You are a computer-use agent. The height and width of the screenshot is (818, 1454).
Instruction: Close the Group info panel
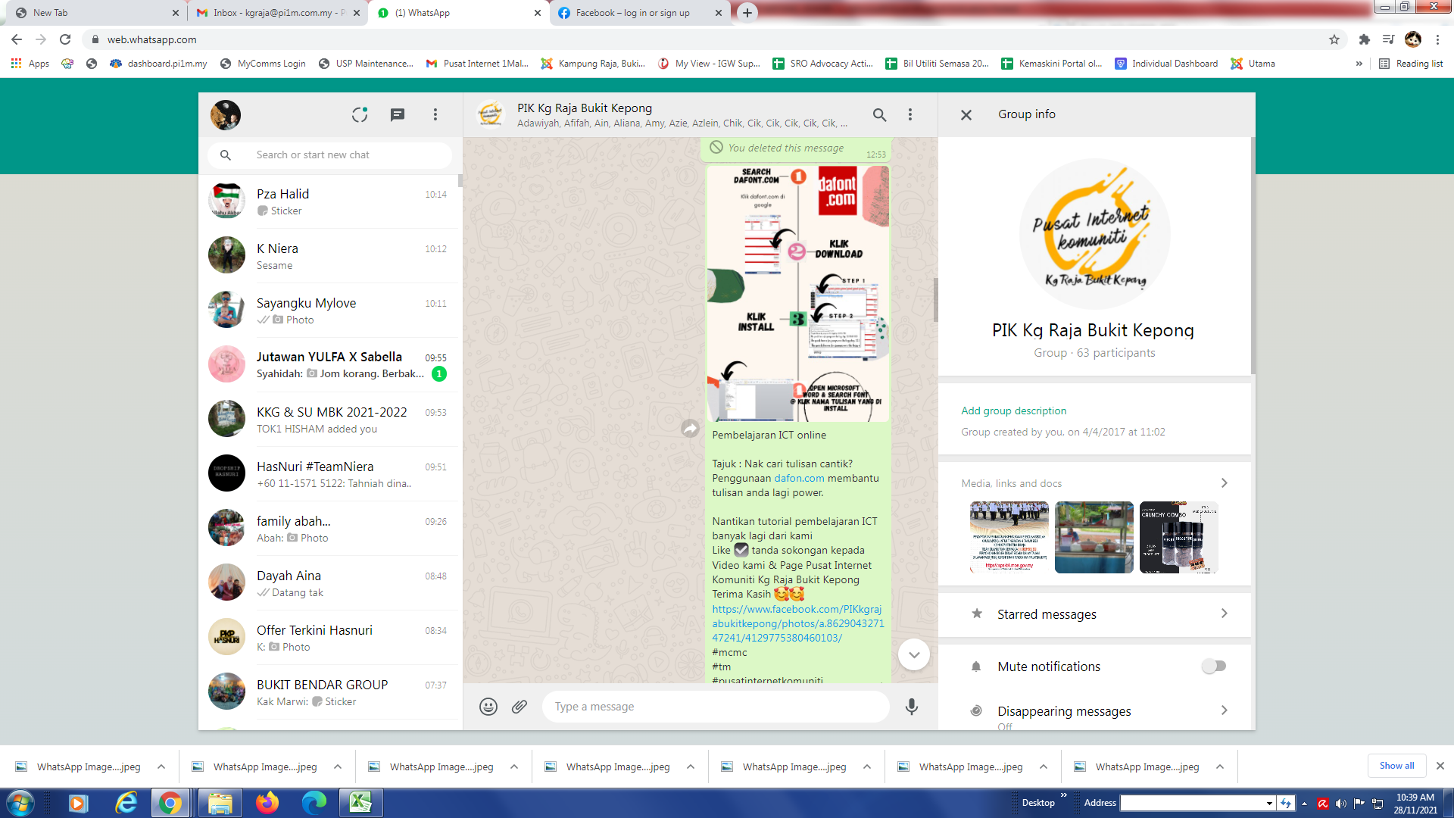pyautogui.click(x=966, y=114)
